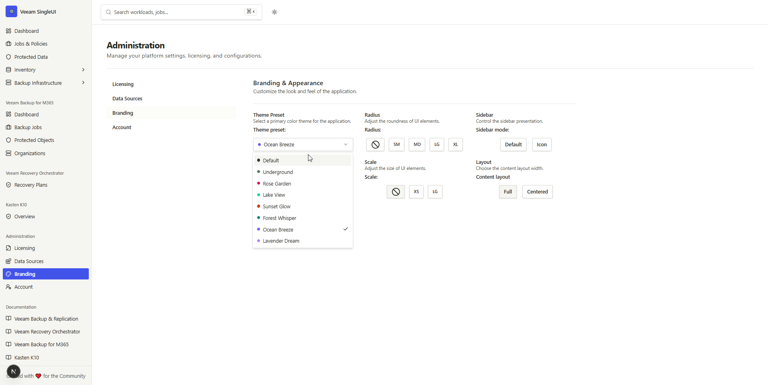Click the search magnifier icon

pyautogui.click(x=108, y=12)
